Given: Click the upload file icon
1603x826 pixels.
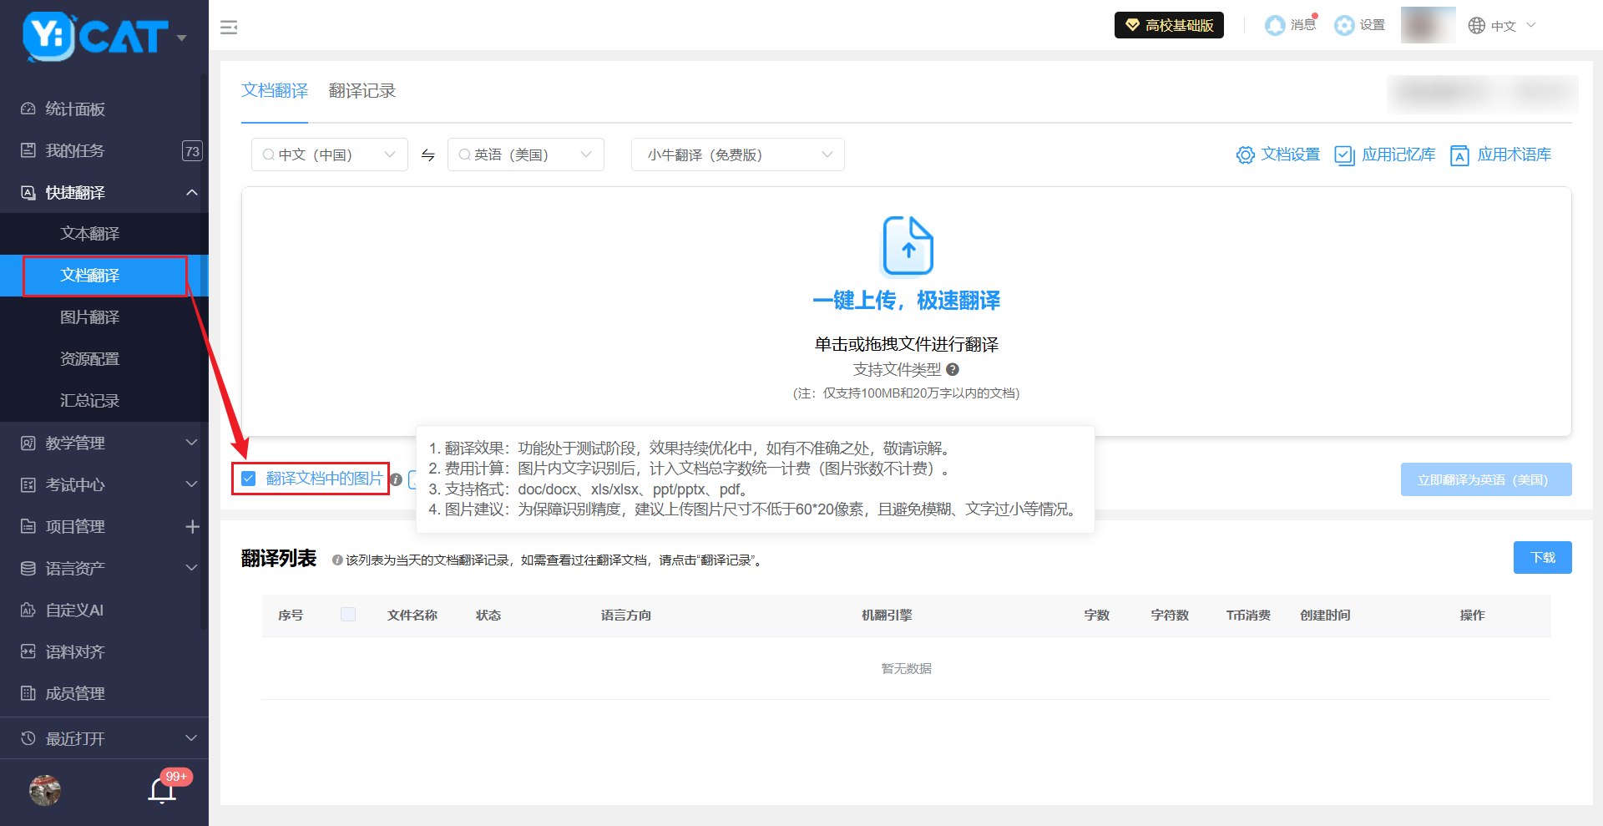Looking at the screenshot, I should pos(908,246).
